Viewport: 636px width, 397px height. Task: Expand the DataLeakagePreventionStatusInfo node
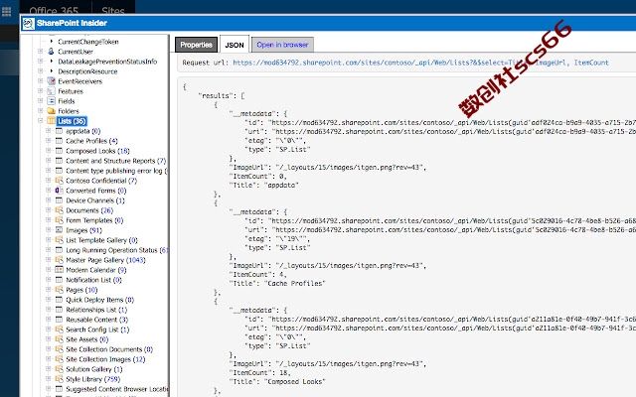(40, 62)
